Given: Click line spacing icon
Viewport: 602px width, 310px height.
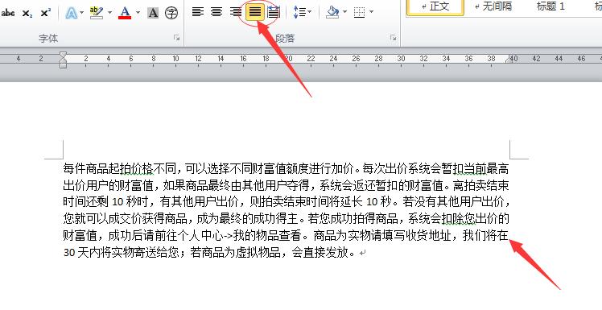Looking at the screenshot, I should point(299,12).
